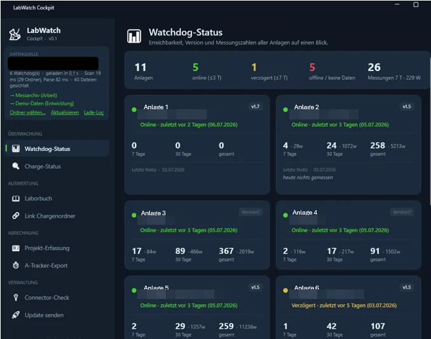Viewport: 431px width, 339px height.
Task: Click the '91' gesamt value in Anlage 4
Action: point(375,251)
